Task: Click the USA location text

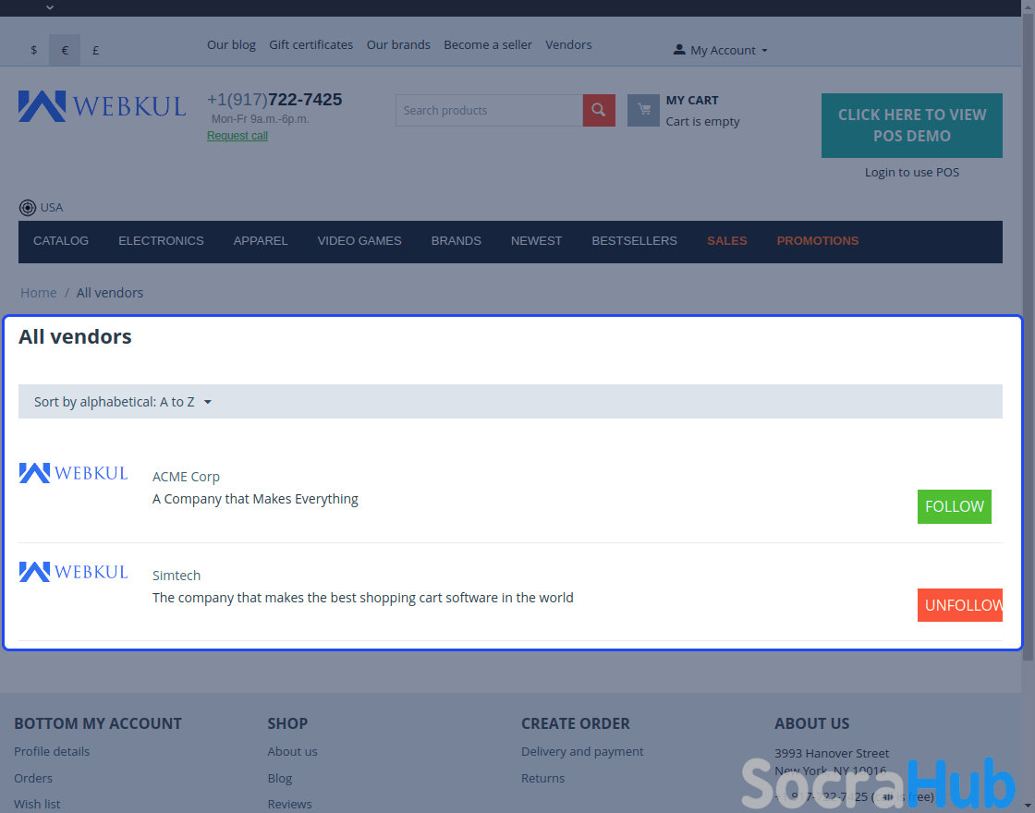Action: coord(52,208)
